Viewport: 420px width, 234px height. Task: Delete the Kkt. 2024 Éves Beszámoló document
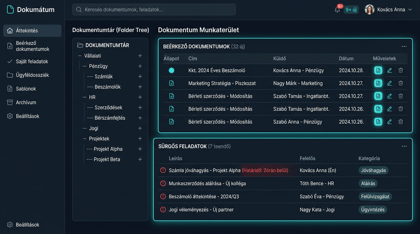click(x=401, y=70)
